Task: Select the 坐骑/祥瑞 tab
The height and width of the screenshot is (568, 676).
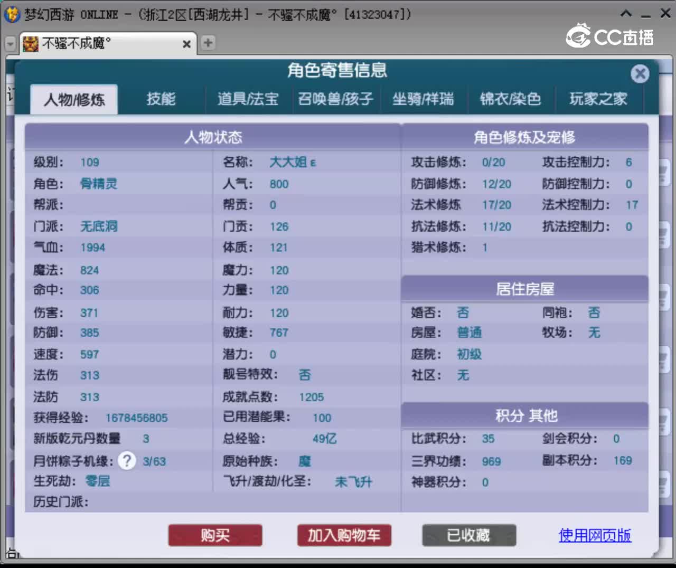Action: [x=423, y=99]
